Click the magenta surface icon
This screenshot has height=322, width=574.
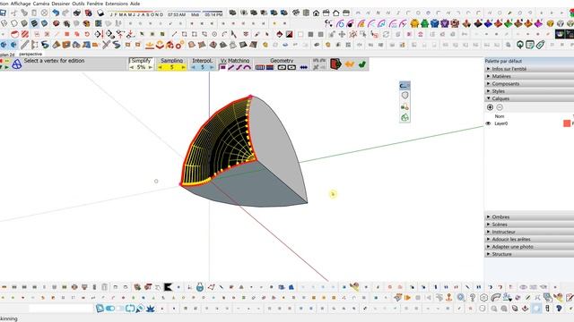(x=538, y=24)
